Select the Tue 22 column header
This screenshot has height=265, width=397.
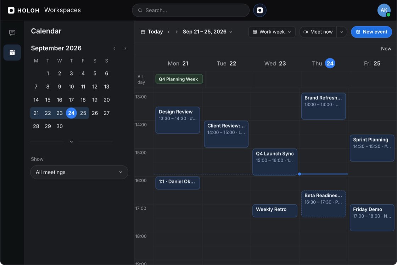pyautogui.click(x=227, y=63)
